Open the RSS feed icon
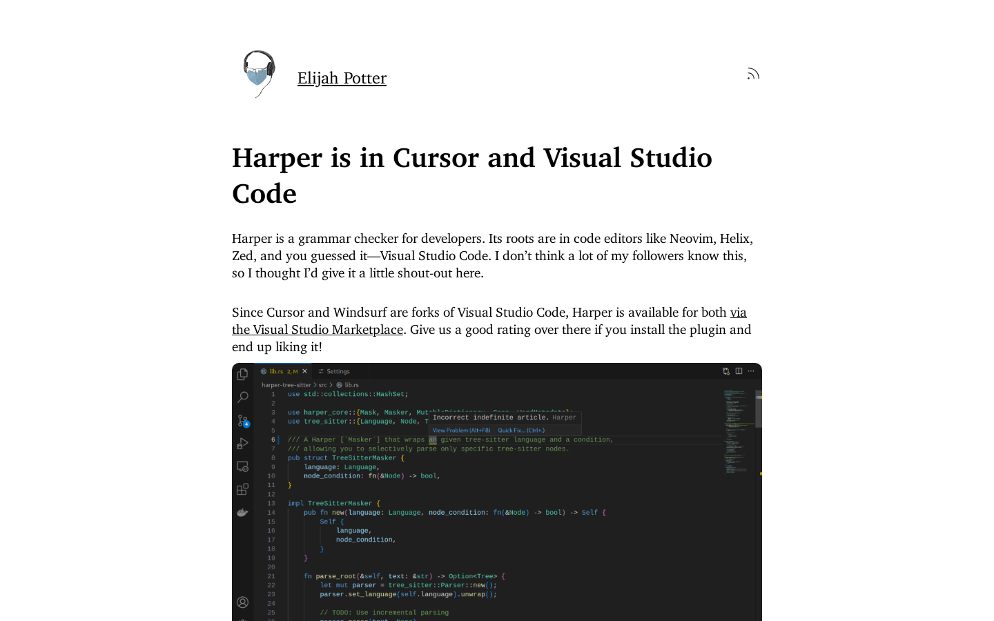 (x=753, y=74)
